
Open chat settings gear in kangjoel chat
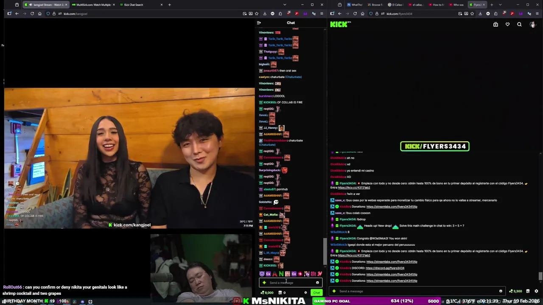[305, 293]
